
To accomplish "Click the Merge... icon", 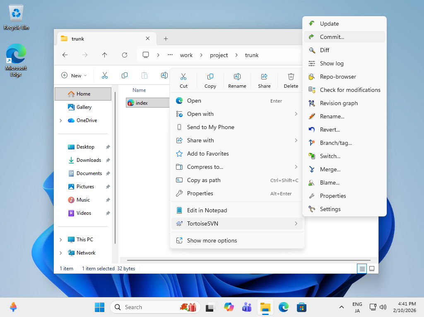I will [311, 169].
